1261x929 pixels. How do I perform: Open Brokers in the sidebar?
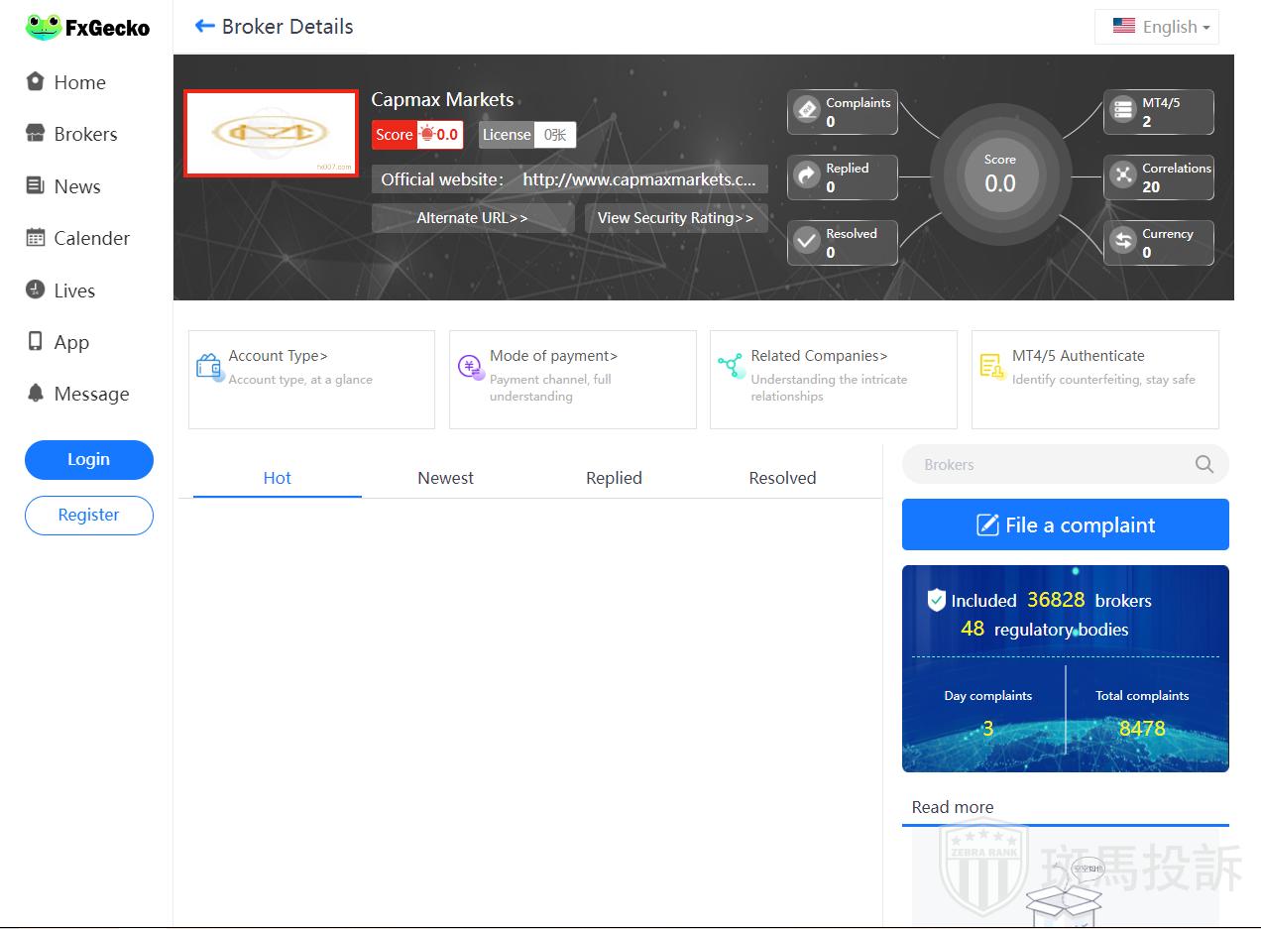pyautogui.click(x=85, y=134)
